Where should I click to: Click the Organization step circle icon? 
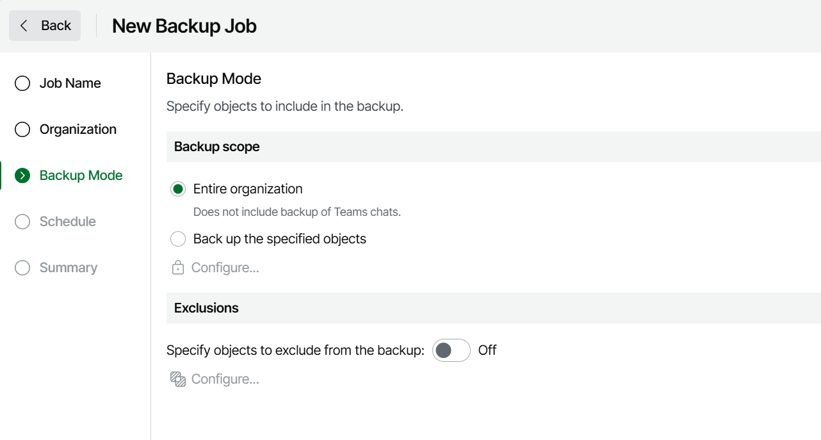tap(22, 129)
